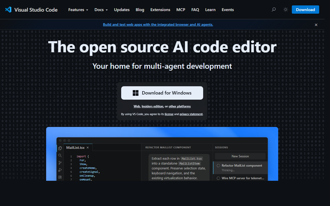This screenshot has height=206, width=330.
Task: Click Download for Windows button
Action: pos(162,93)
